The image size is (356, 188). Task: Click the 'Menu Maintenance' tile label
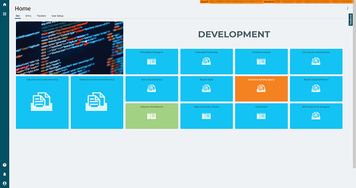point(152,80)
